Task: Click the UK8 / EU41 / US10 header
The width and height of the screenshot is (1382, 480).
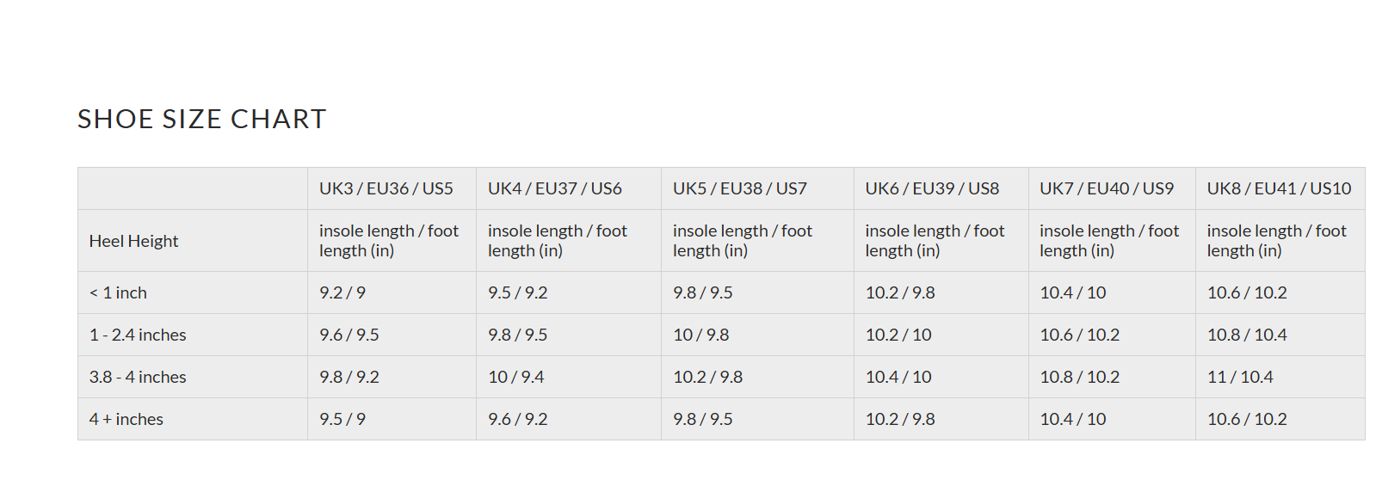Action: point(1278,188)
